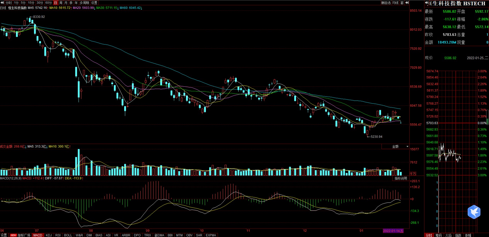The height and width of the screenshot is (237, 489).
Task: Open the 多周期 multi-period view
Action: (84, 3)
